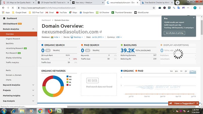Click the Chrome profile avatar icon

tap(195, 8)
